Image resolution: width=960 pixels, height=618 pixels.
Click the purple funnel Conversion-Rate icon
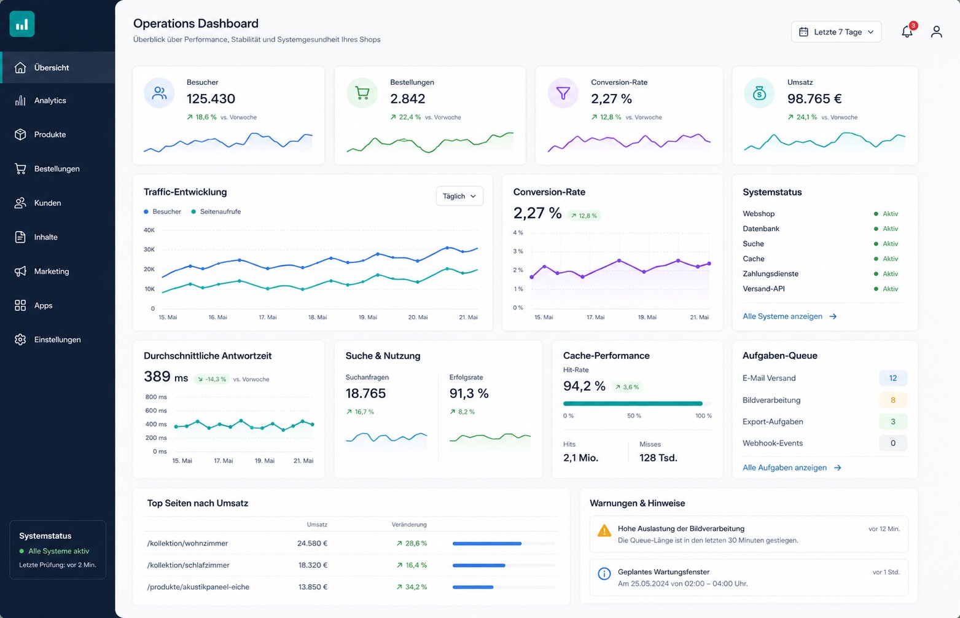[x=563, y=93]
